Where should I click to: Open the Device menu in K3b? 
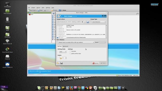[38, 8]
